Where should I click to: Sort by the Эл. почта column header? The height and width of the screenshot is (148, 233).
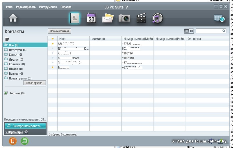click(x=208, y=39)
